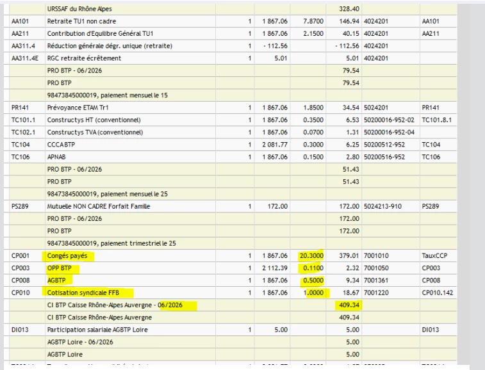Click 'Retraite TU1 non cadre' label

coord(81,21)
